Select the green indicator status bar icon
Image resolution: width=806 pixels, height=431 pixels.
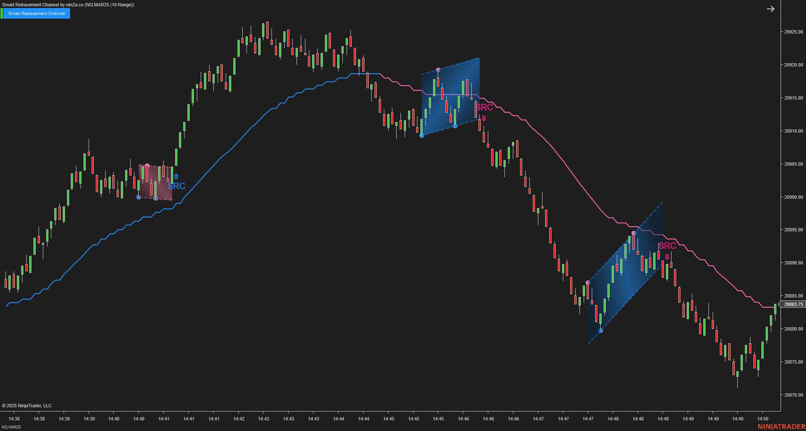(x=3, y=13)
